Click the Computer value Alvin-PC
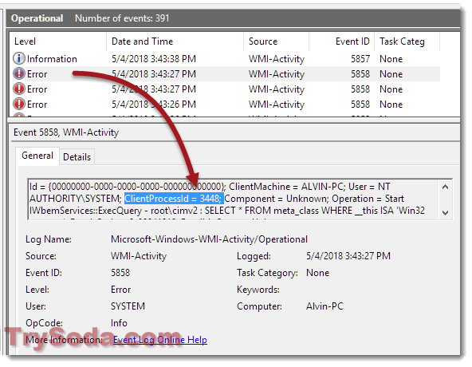Viewport: 472px width, 367px height. (324, 306)
